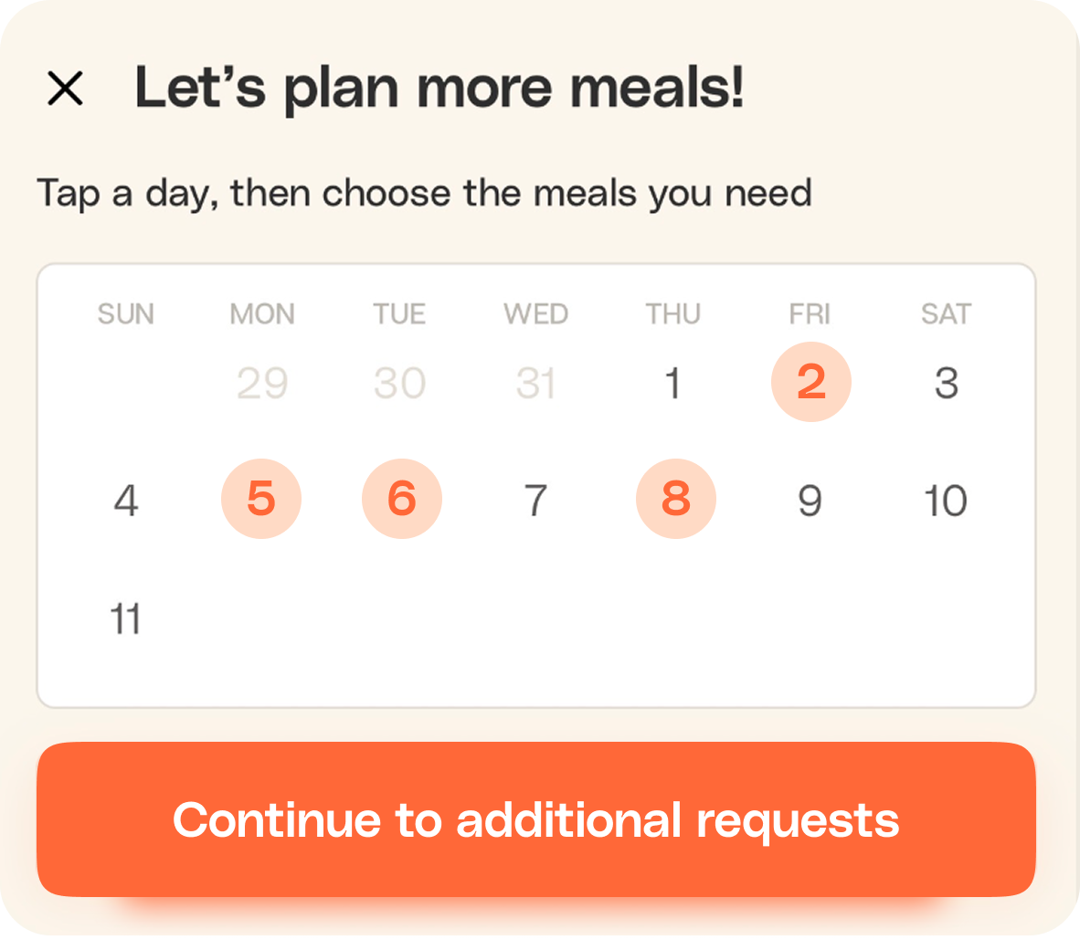
Task: Close the meal planning dialog
Action: 65,89
